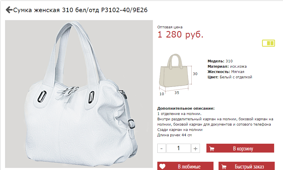Viewport: 283px width, 170px height.
Task: Click the cart icon on Быстрый заказ button
Action: [224, 167]
